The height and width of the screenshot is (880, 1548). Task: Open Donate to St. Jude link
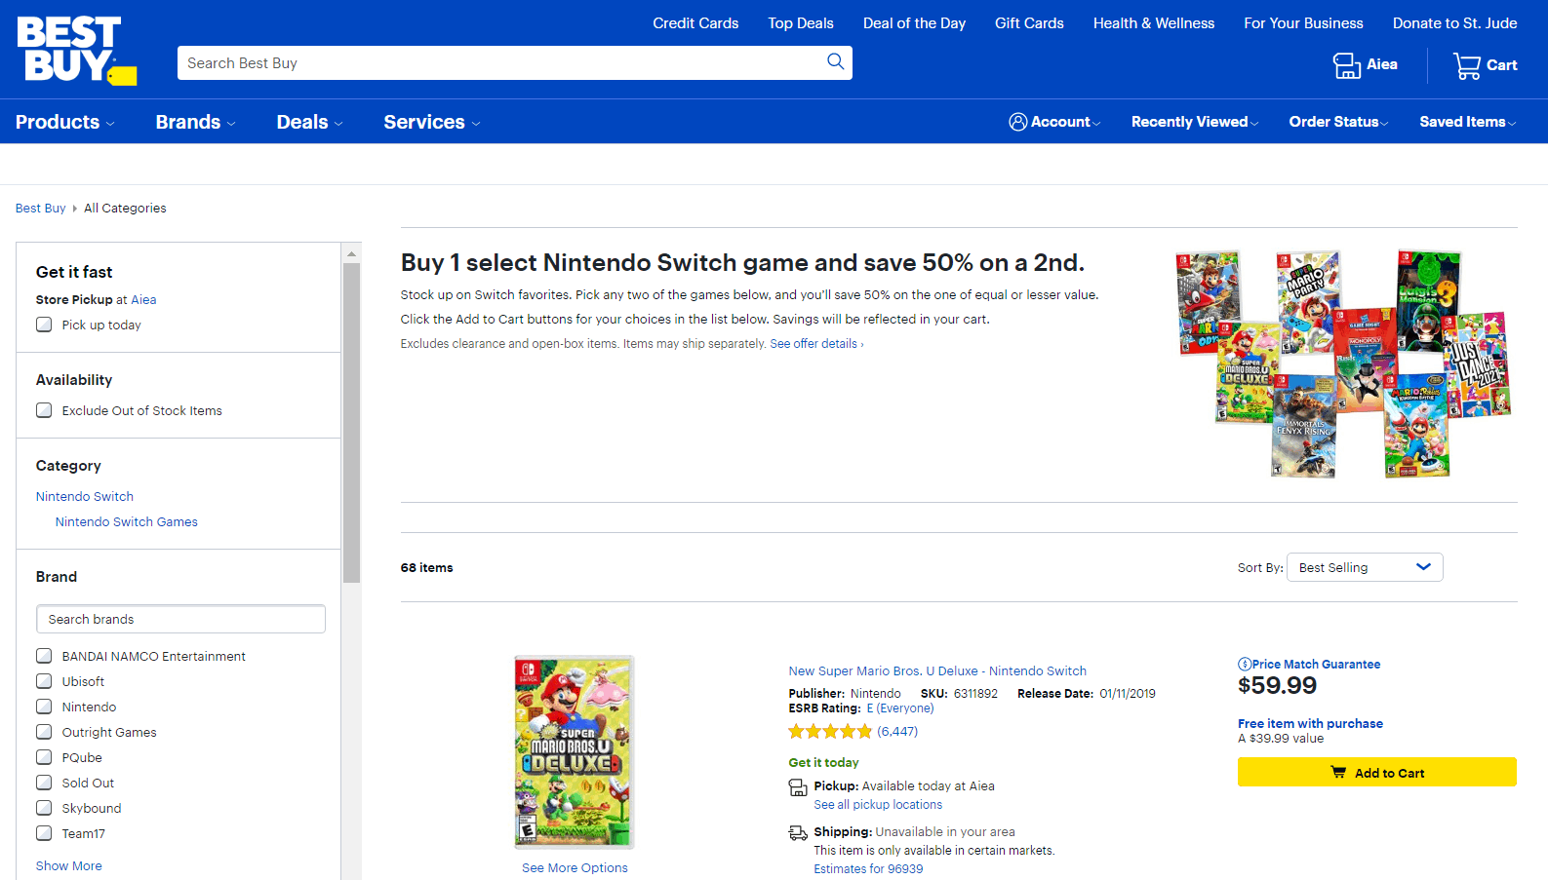point(1454,23)
